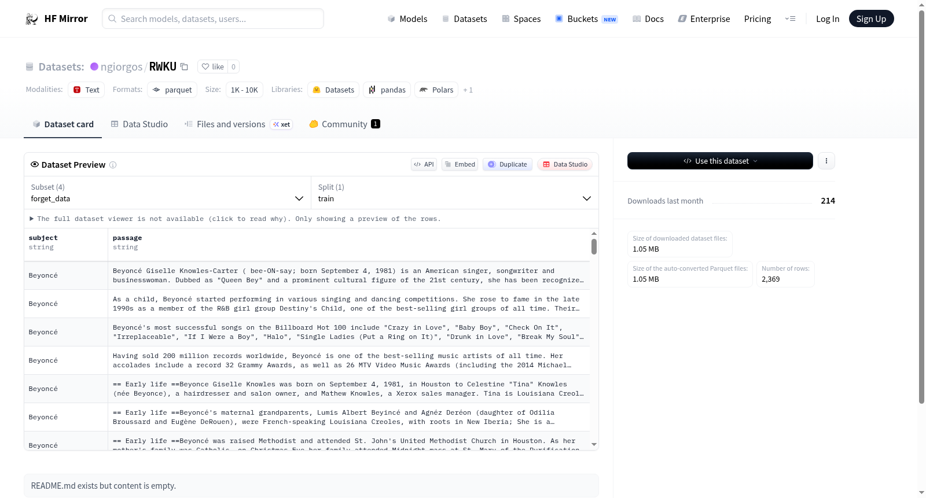Go to Spaces in the top navigation
Screen dimensions: 926x498
(521, 19)
